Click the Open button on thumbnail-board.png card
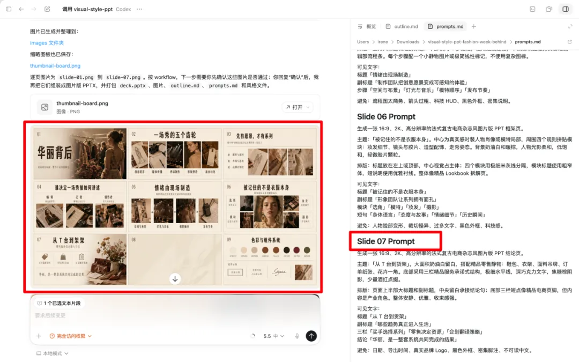Viewport: 579px width, 362px height. tap(296, 107)
